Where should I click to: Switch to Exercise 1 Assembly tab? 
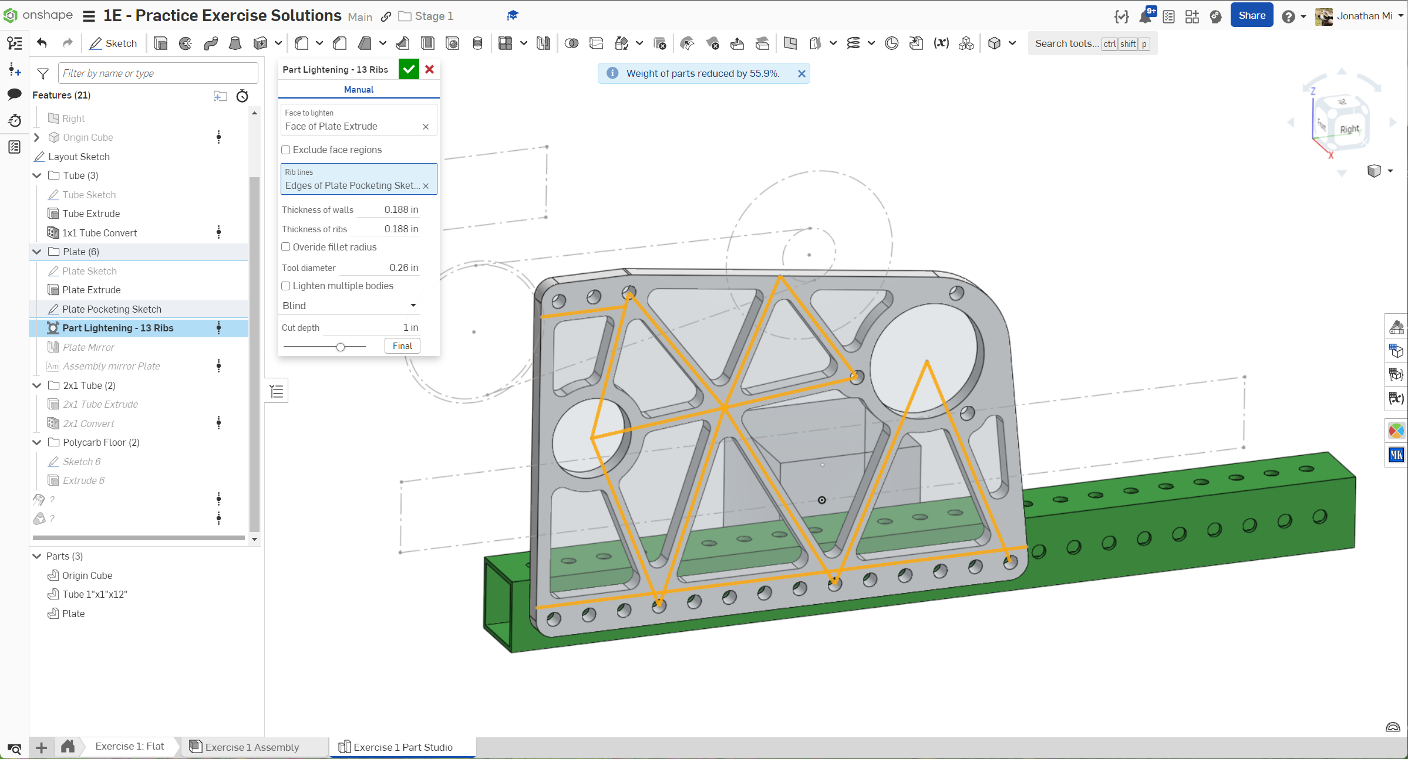[252, 747]
